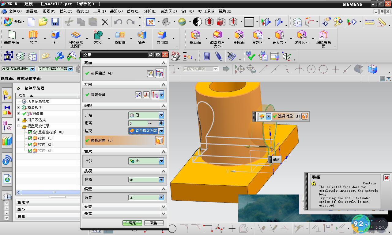Click the Undo arrow icon

pyautogui.click(x=118, y=22)
